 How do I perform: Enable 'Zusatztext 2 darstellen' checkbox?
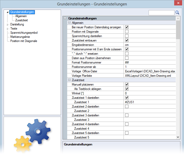(x=127, y=107)
